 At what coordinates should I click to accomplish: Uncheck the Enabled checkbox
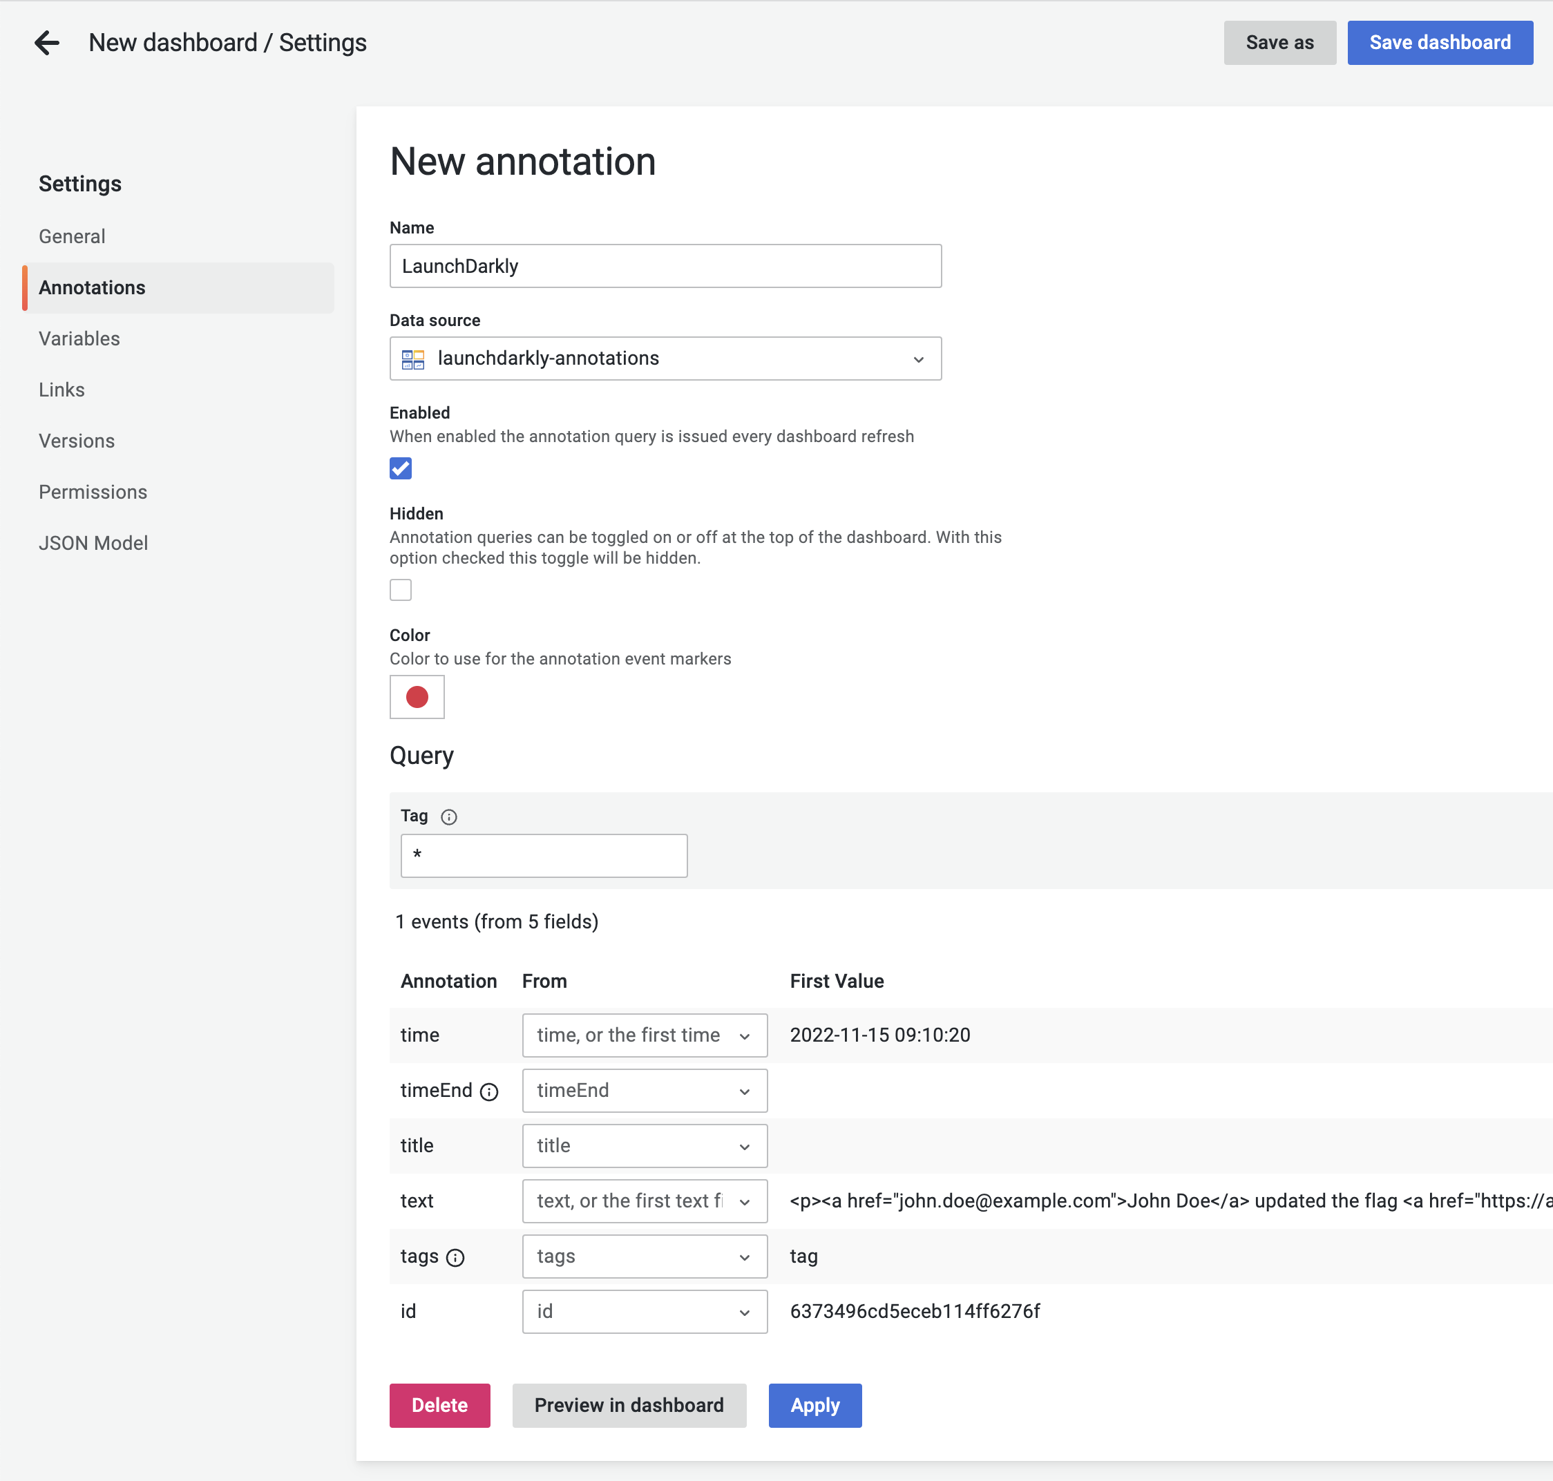pos(400,468)
